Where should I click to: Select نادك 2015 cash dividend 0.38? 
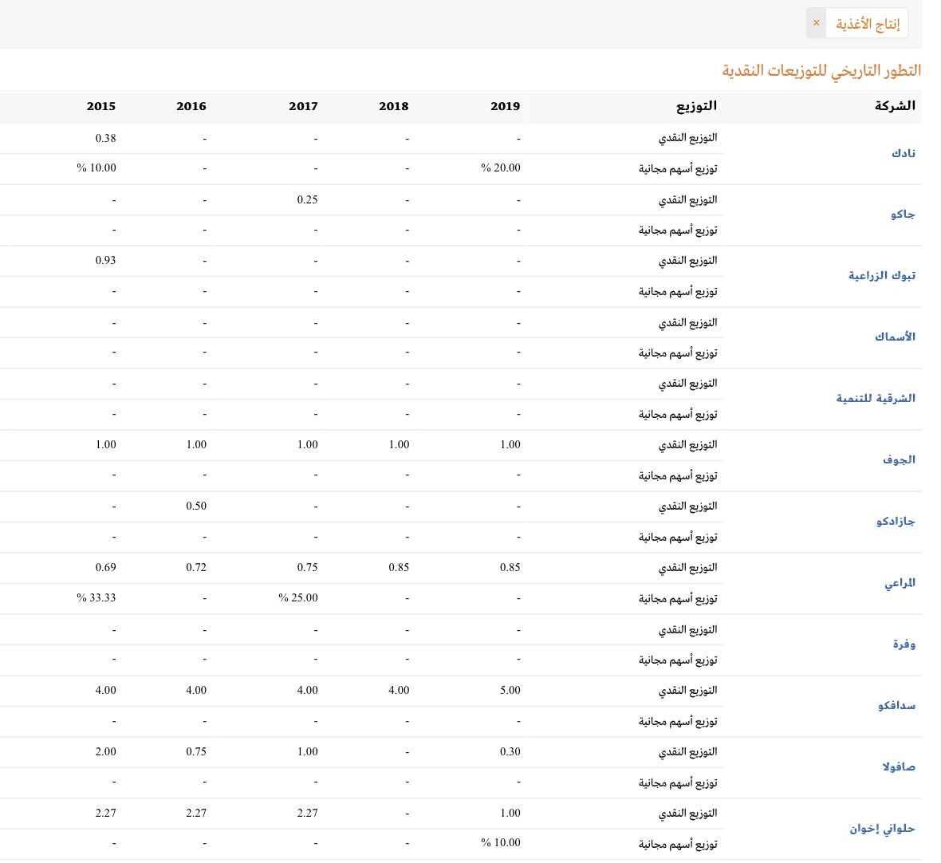[x=105, y=138]
